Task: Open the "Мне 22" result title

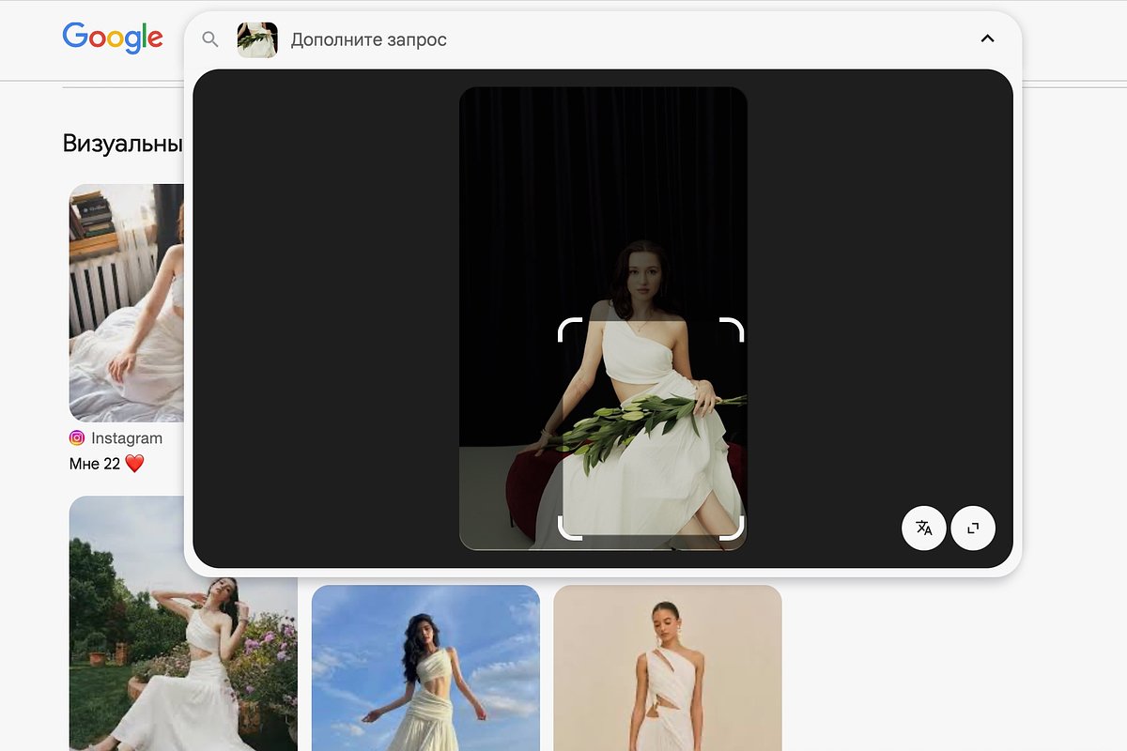Action: point(107,464)
